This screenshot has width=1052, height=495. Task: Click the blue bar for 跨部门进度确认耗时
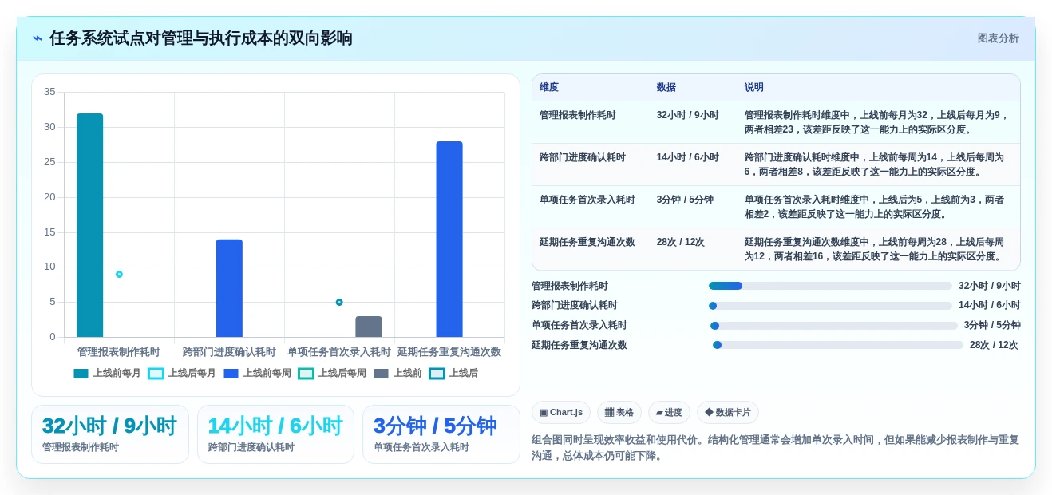229,288
